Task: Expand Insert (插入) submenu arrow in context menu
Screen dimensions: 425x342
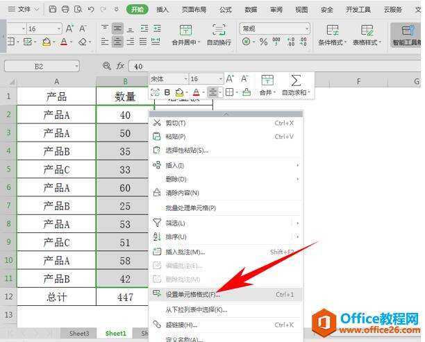Action: 298,165
